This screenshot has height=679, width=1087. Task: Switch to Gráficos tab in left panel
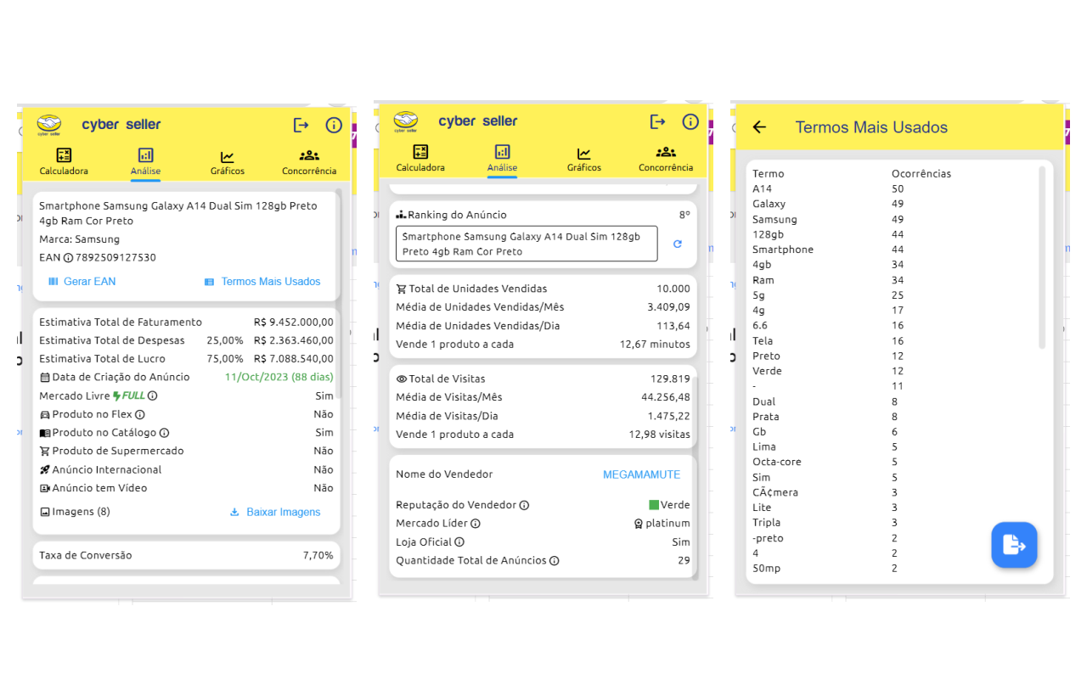point(228,161)
